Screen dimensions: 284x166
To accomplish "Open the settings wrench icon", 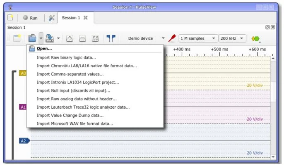I will (52, 18).
